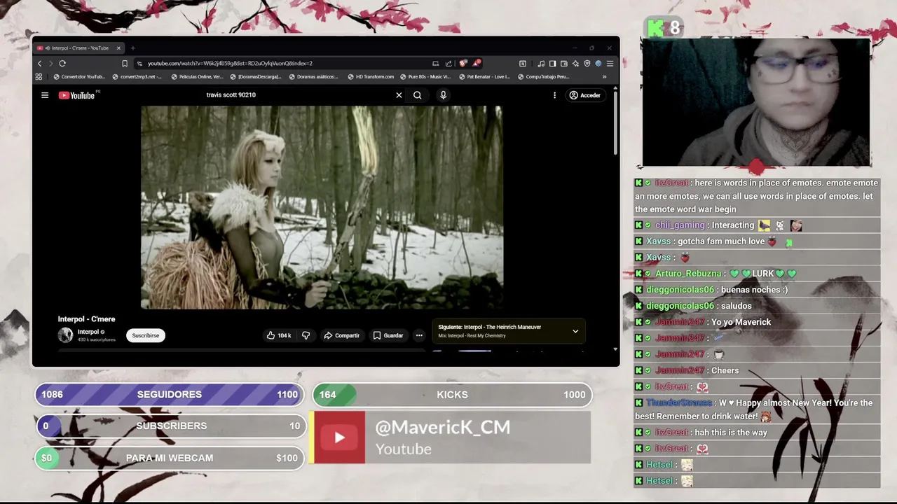Open more actions ellipsis under video
897x504 pixels.
[x=419, y=335]
